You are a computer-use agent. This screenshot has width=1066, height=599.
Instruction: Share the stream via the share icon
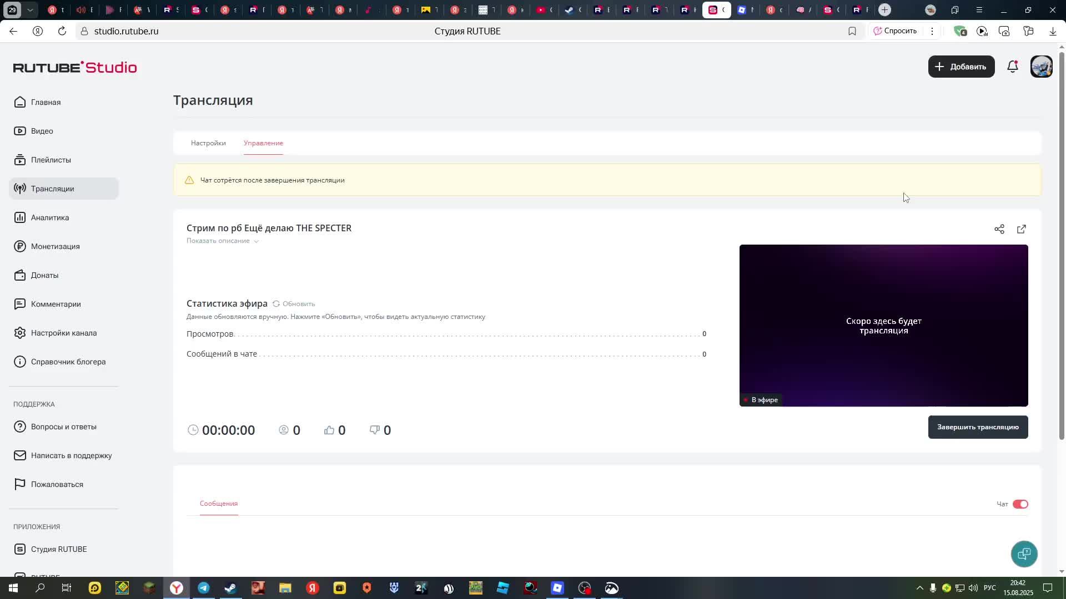tap(999, 229)
